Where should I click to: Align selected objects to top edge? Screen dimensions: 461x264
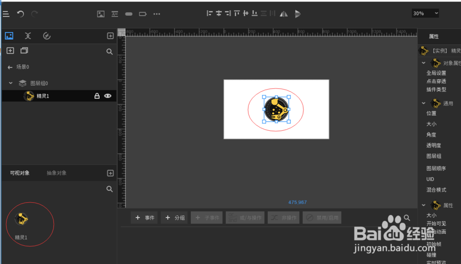tap(236, 13)
